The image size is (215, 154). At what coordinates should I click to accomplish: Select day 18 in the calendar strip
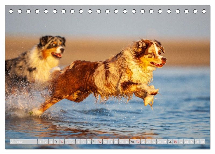click(132, 142)
